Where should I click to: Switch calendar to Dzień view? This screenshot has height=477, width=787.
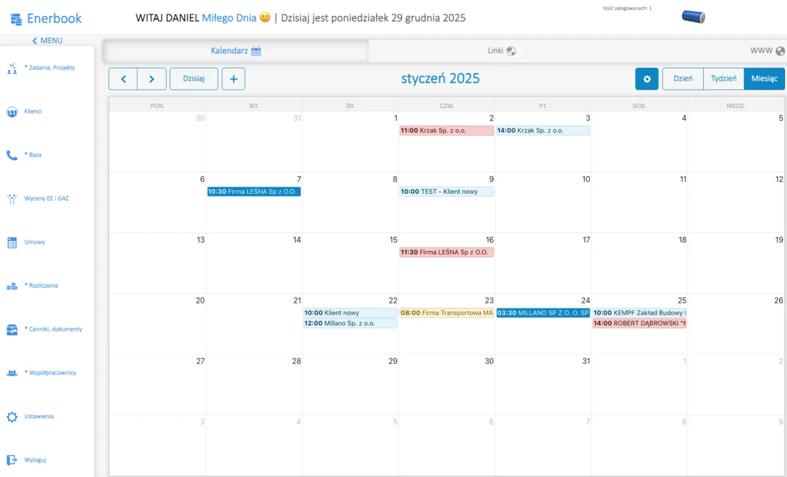point(683,79)
